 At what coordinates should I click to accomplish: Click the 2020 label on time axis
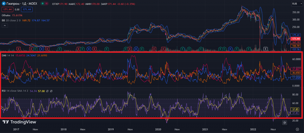click(158, 129)
